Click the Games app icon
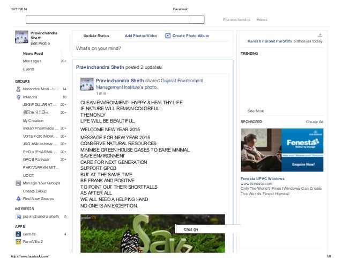 pyautogui.click(x=18, y=234)
